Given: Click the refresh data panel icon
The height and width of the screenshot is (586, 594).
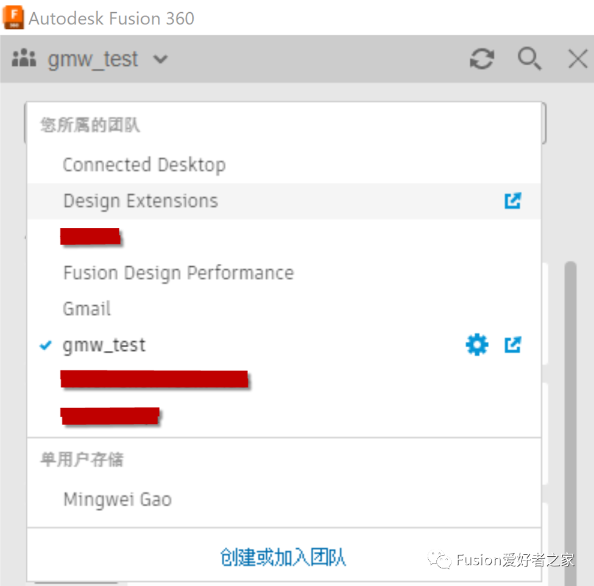Looking at the screenshot, I should tap(481, 59).
